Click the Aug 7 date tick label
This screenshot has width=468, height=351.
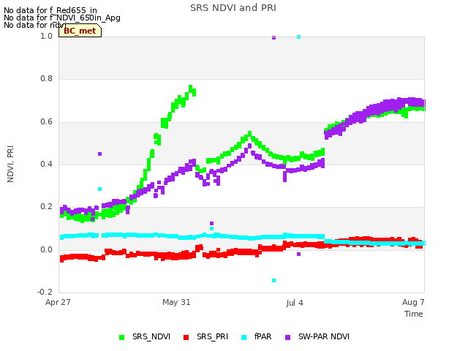[413, 302]
